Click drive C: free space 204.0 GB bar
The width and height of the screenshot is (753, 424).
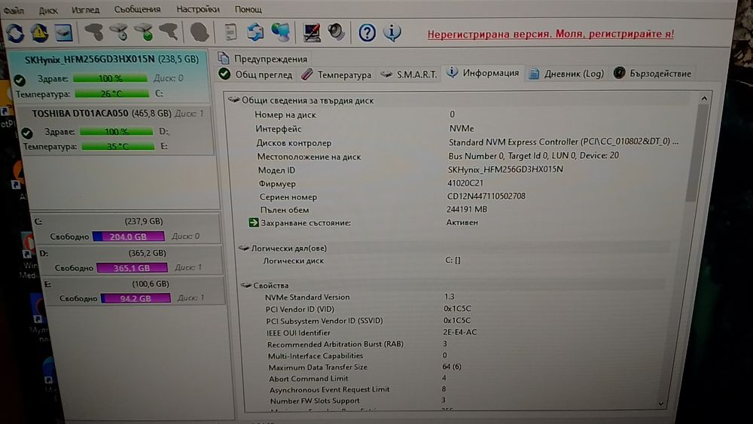pos(128,236)
